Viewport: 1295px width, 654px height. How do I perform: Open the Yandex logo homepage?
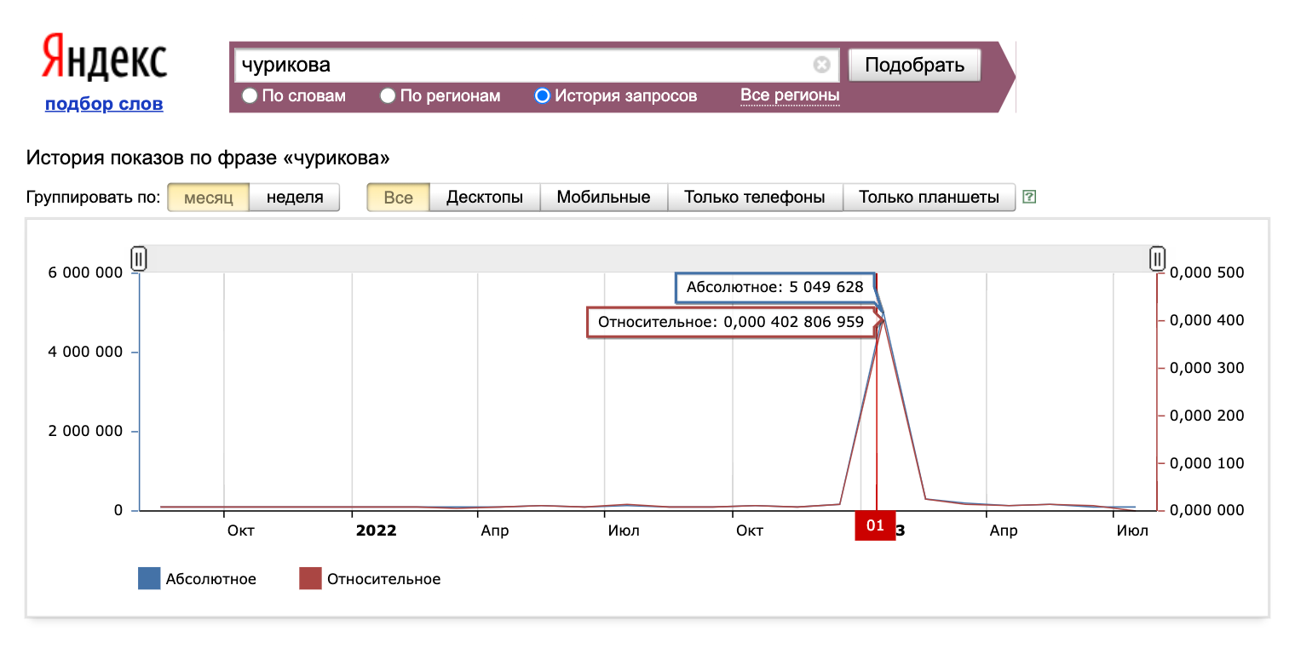(104, 59)
